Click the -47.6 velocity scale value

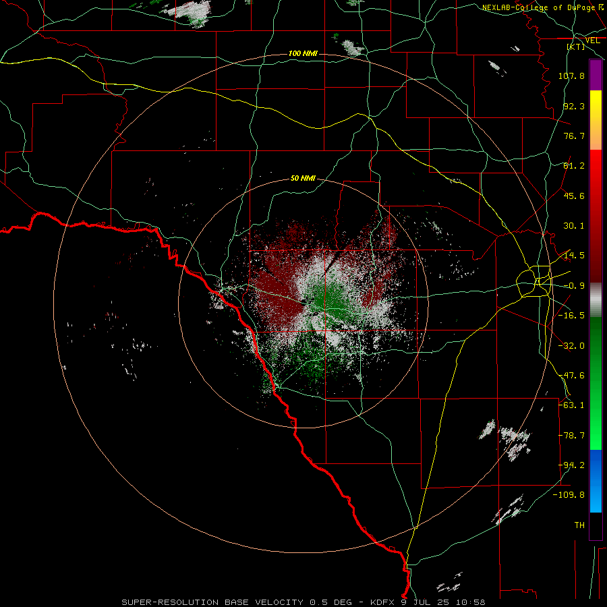point(571,376)
